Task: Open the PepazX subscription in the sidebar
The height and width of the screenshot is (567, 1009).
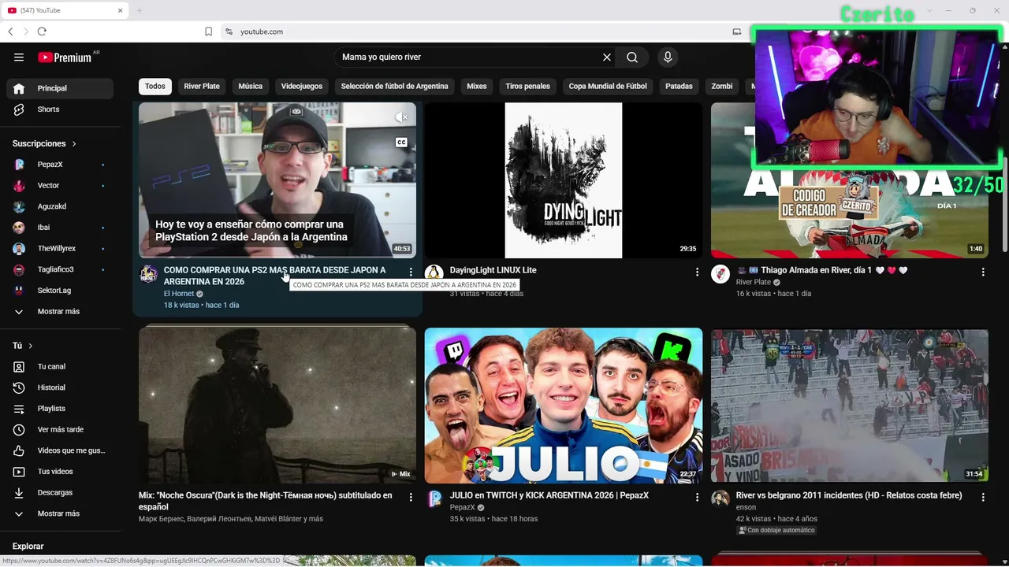Action: [60, 165]
